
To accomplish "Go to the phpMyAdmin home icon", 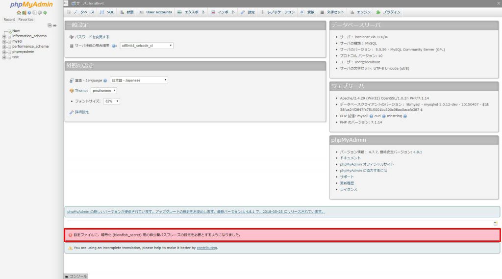I will coord(19,12).
